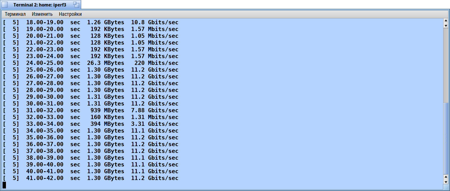The height and width of the screenshot is (191, 450).
Task: Click the 26.3 MBytes value
Action: pyautogui.click(x=106, y=63)
